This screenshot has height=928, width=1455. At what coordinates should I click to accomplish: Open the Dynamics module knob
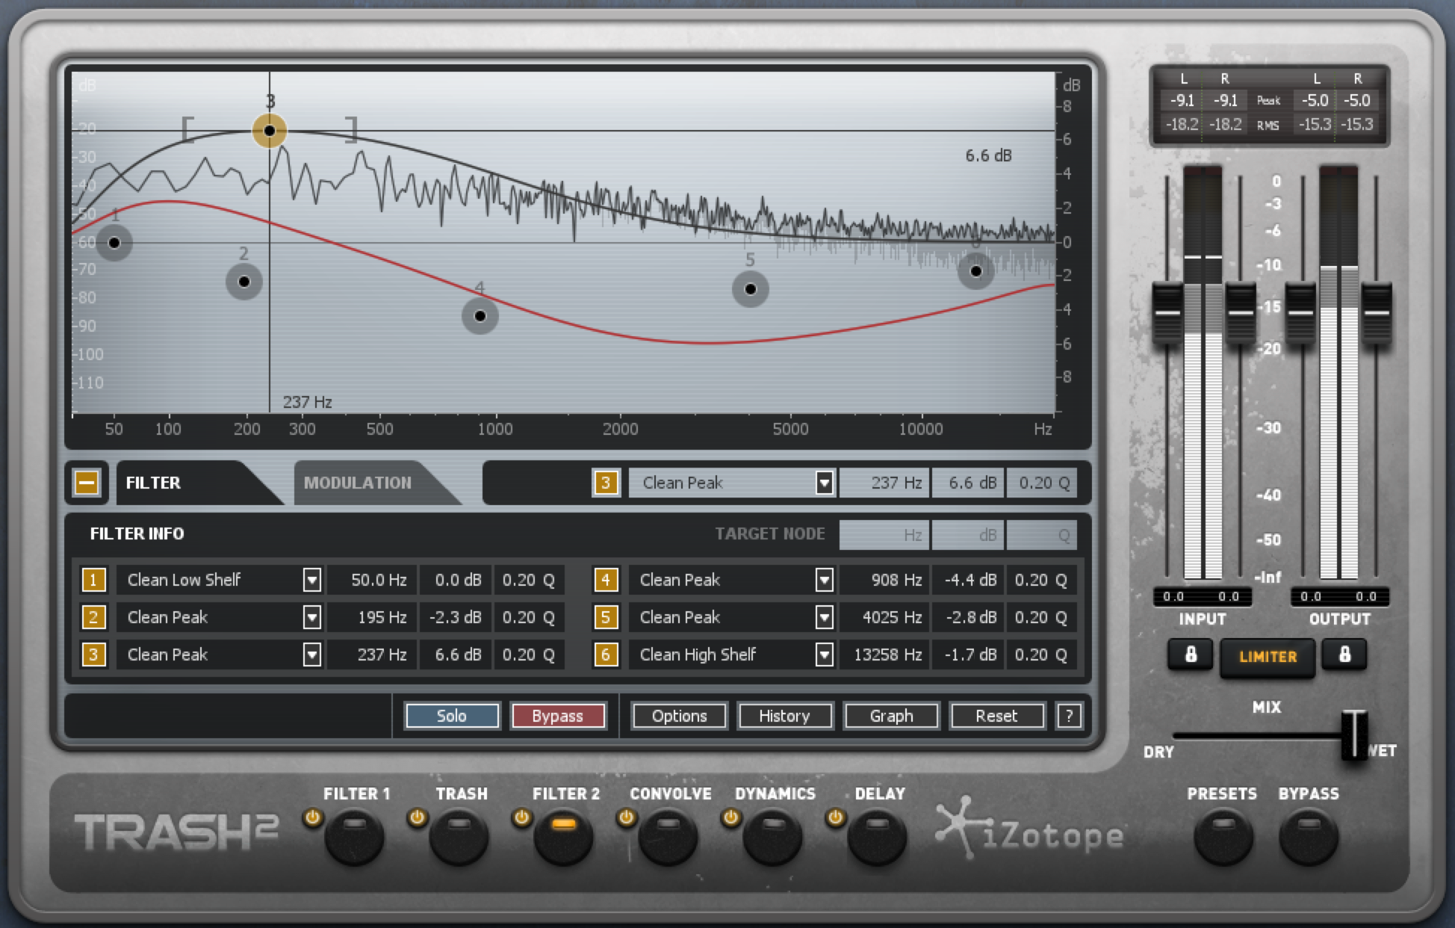point(772,835)
